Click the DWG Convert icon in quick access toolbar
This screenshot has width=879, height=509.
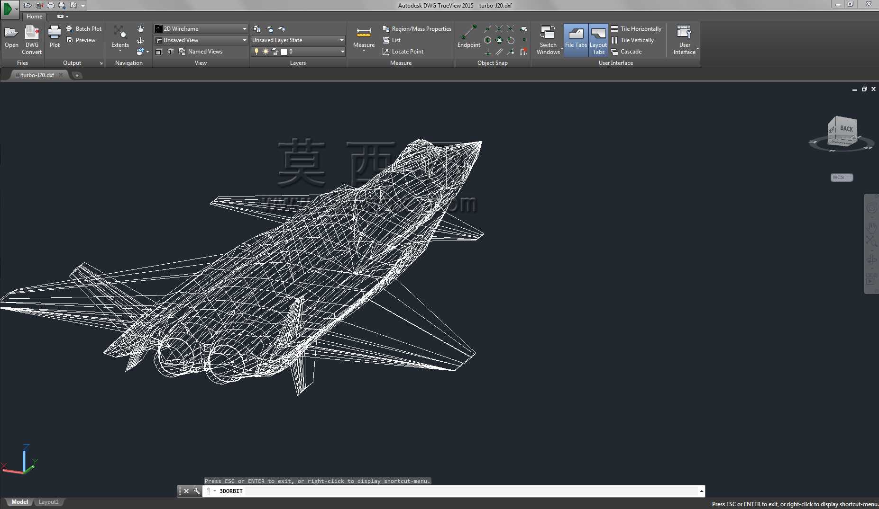pyautogui.click(x=39, y=5)
